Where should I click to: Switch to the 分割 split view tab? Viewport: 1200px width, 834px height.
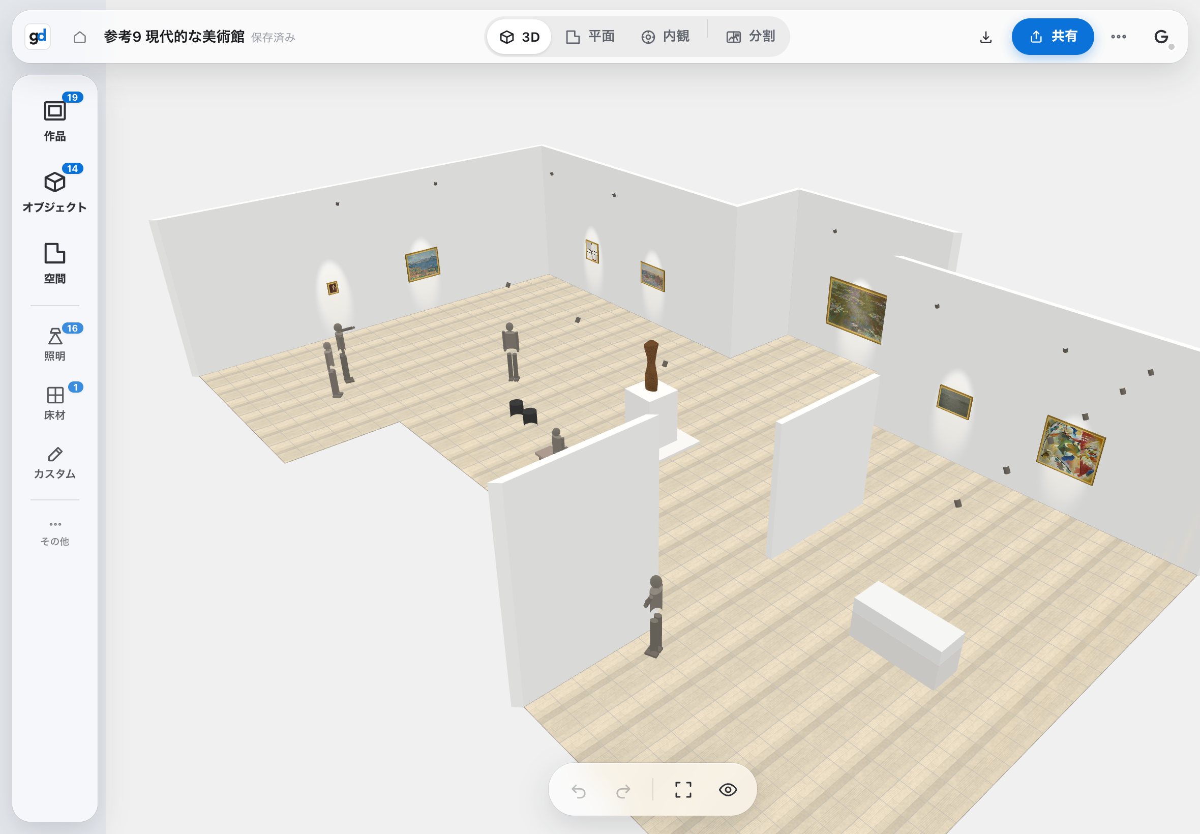[x=751, y=37]
